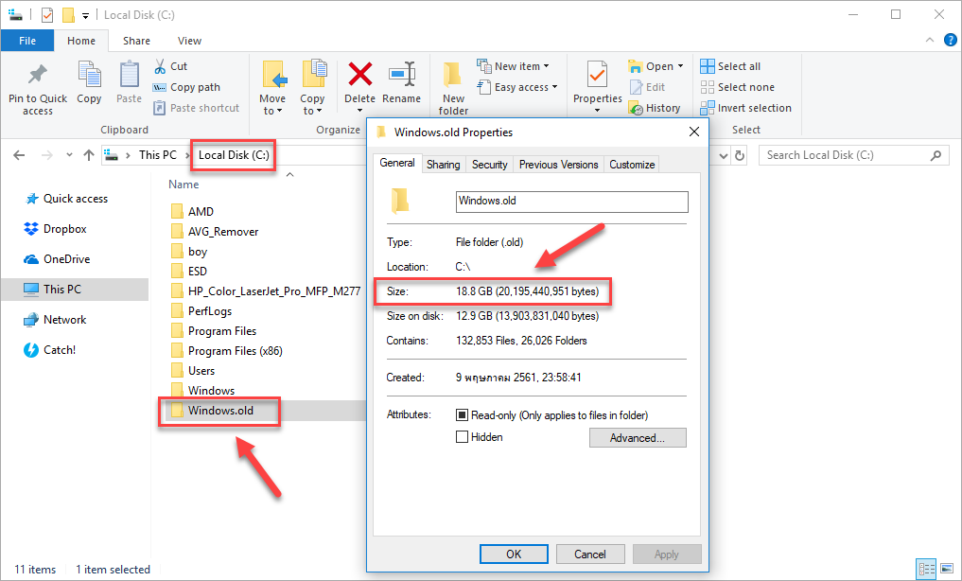Open the Move to folder menu
This screenshot has width=962, height=581.
coord(272,88)
